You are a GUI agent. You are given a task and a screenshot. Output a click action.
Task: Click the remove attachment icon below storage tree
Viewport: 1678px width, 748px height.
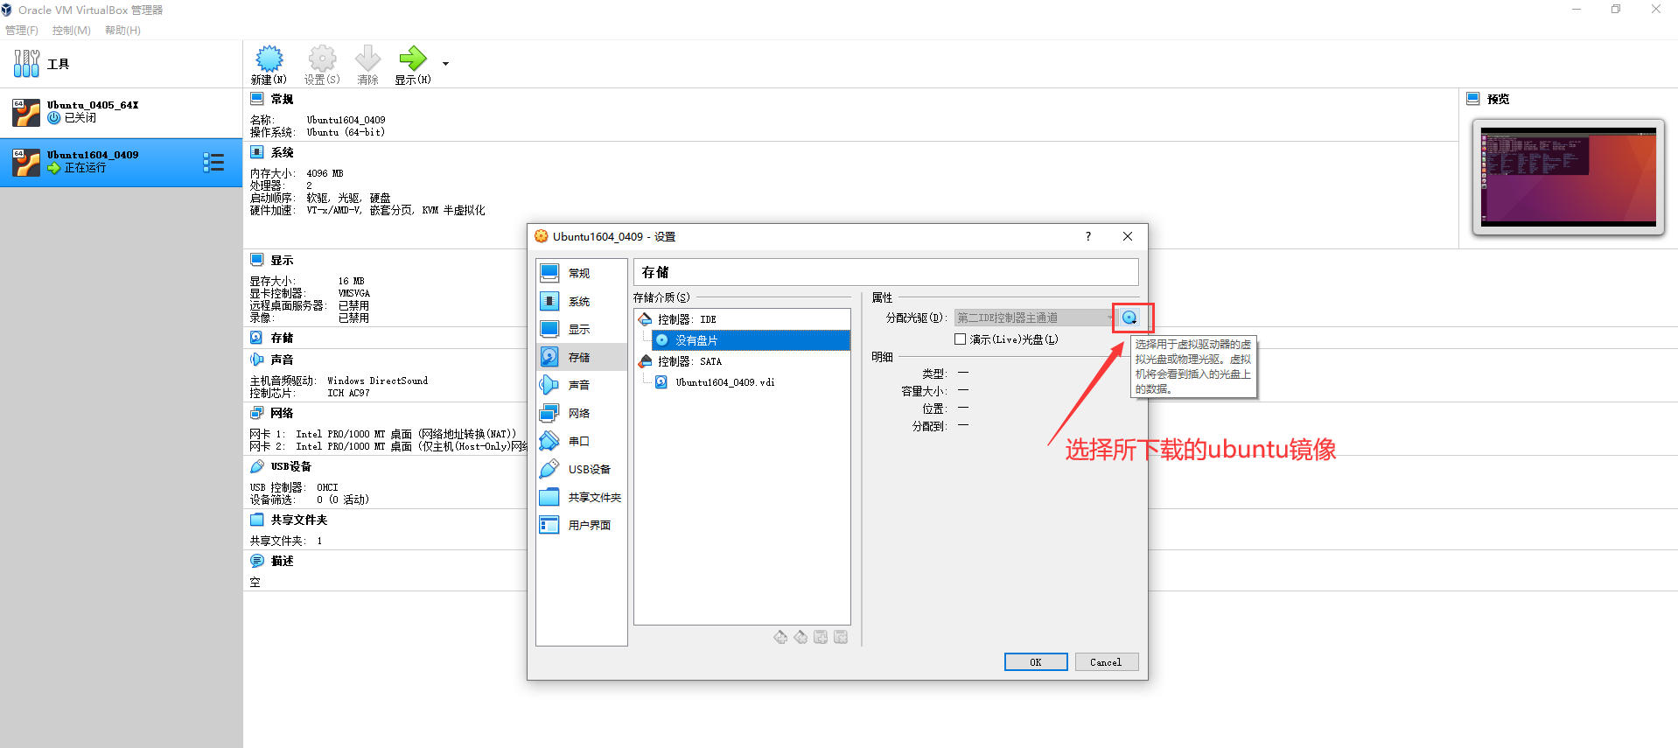[841, 637]
